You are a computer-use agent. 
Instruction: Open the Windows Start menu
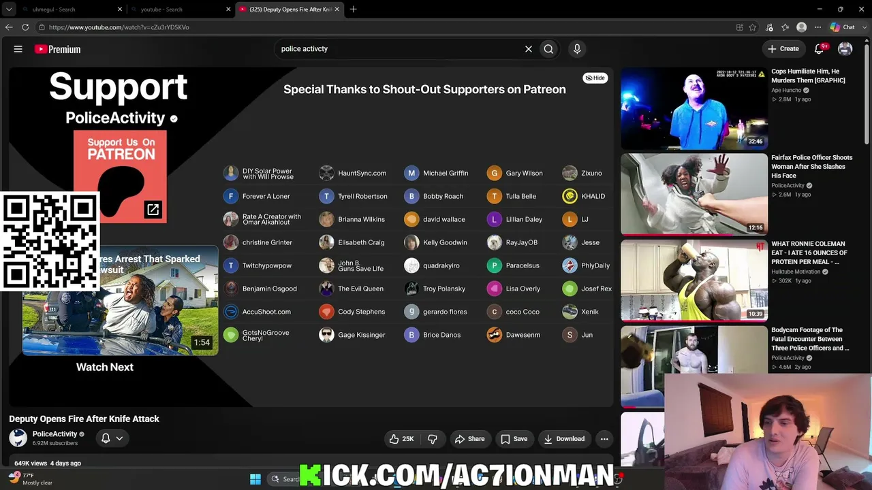click(x=255, y=479)
